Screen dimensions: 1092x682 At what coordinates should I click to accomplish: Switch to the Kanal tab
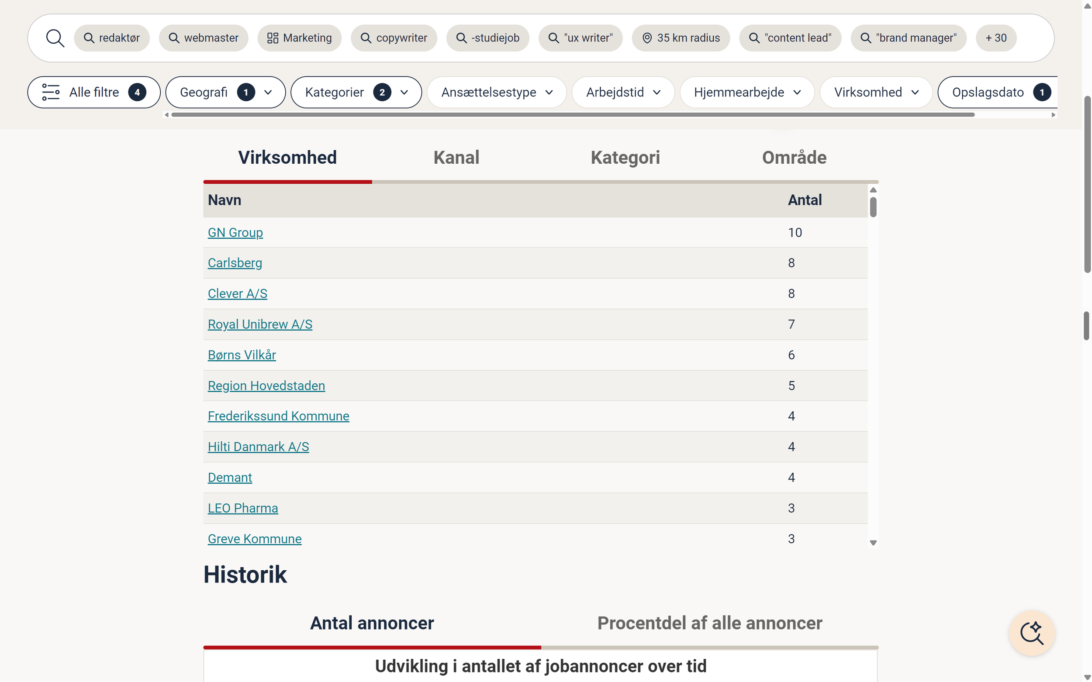[x=456, y=158]
